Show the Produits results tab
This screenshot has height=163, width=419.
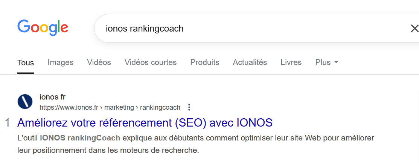(205, 62)
